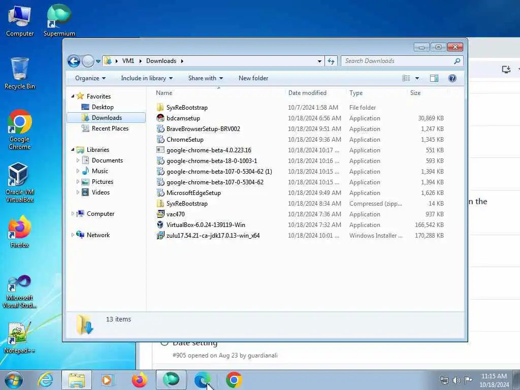Image resolution: width=520 pixels, height=390 pixels.
Task: Expand the Network tree node
Action: pos(73,235)
